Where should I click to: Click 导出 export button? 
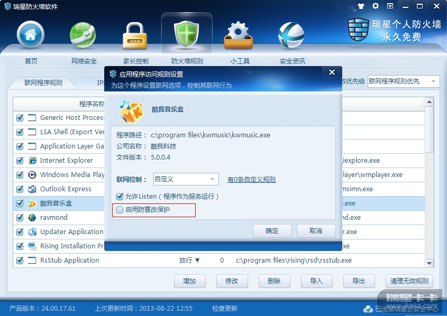[359, 281]
